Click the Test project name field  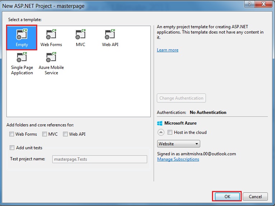(100, 159)
